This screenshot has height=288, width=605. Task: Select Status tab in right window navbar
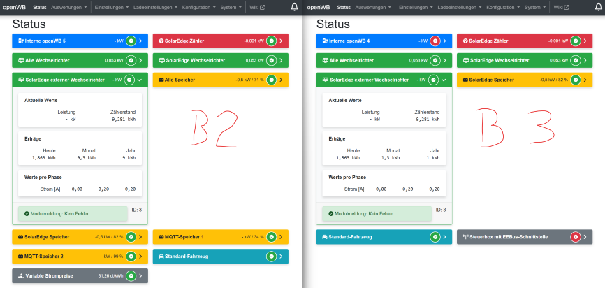(x=344, y=7)
